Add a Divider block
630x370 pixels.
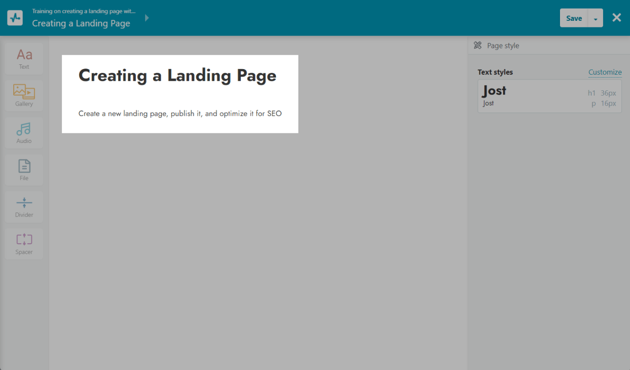click(x=24, y=207)
